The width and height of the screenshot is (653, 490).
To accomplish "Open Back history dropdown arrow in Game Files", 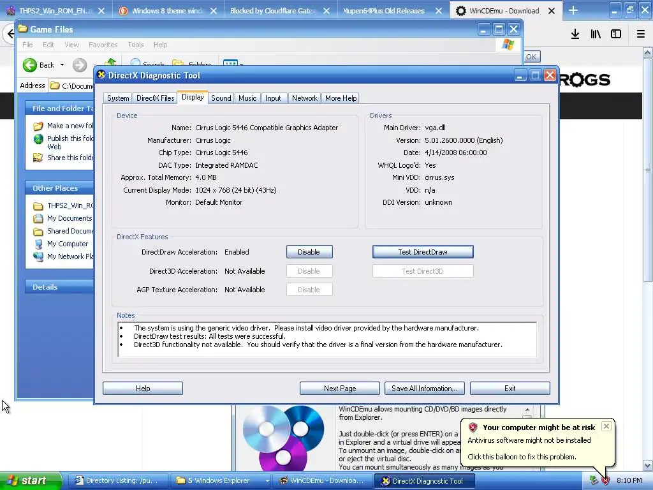I will (62, 65).
